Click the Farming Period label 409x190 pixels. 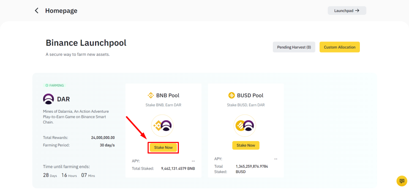pos(56,145)
